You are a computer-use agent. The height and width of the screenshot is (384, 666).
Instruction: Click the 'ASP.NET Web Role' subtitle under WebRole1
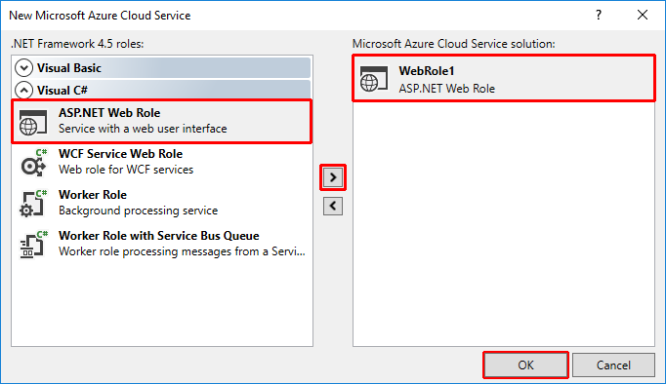click(447, 89)
